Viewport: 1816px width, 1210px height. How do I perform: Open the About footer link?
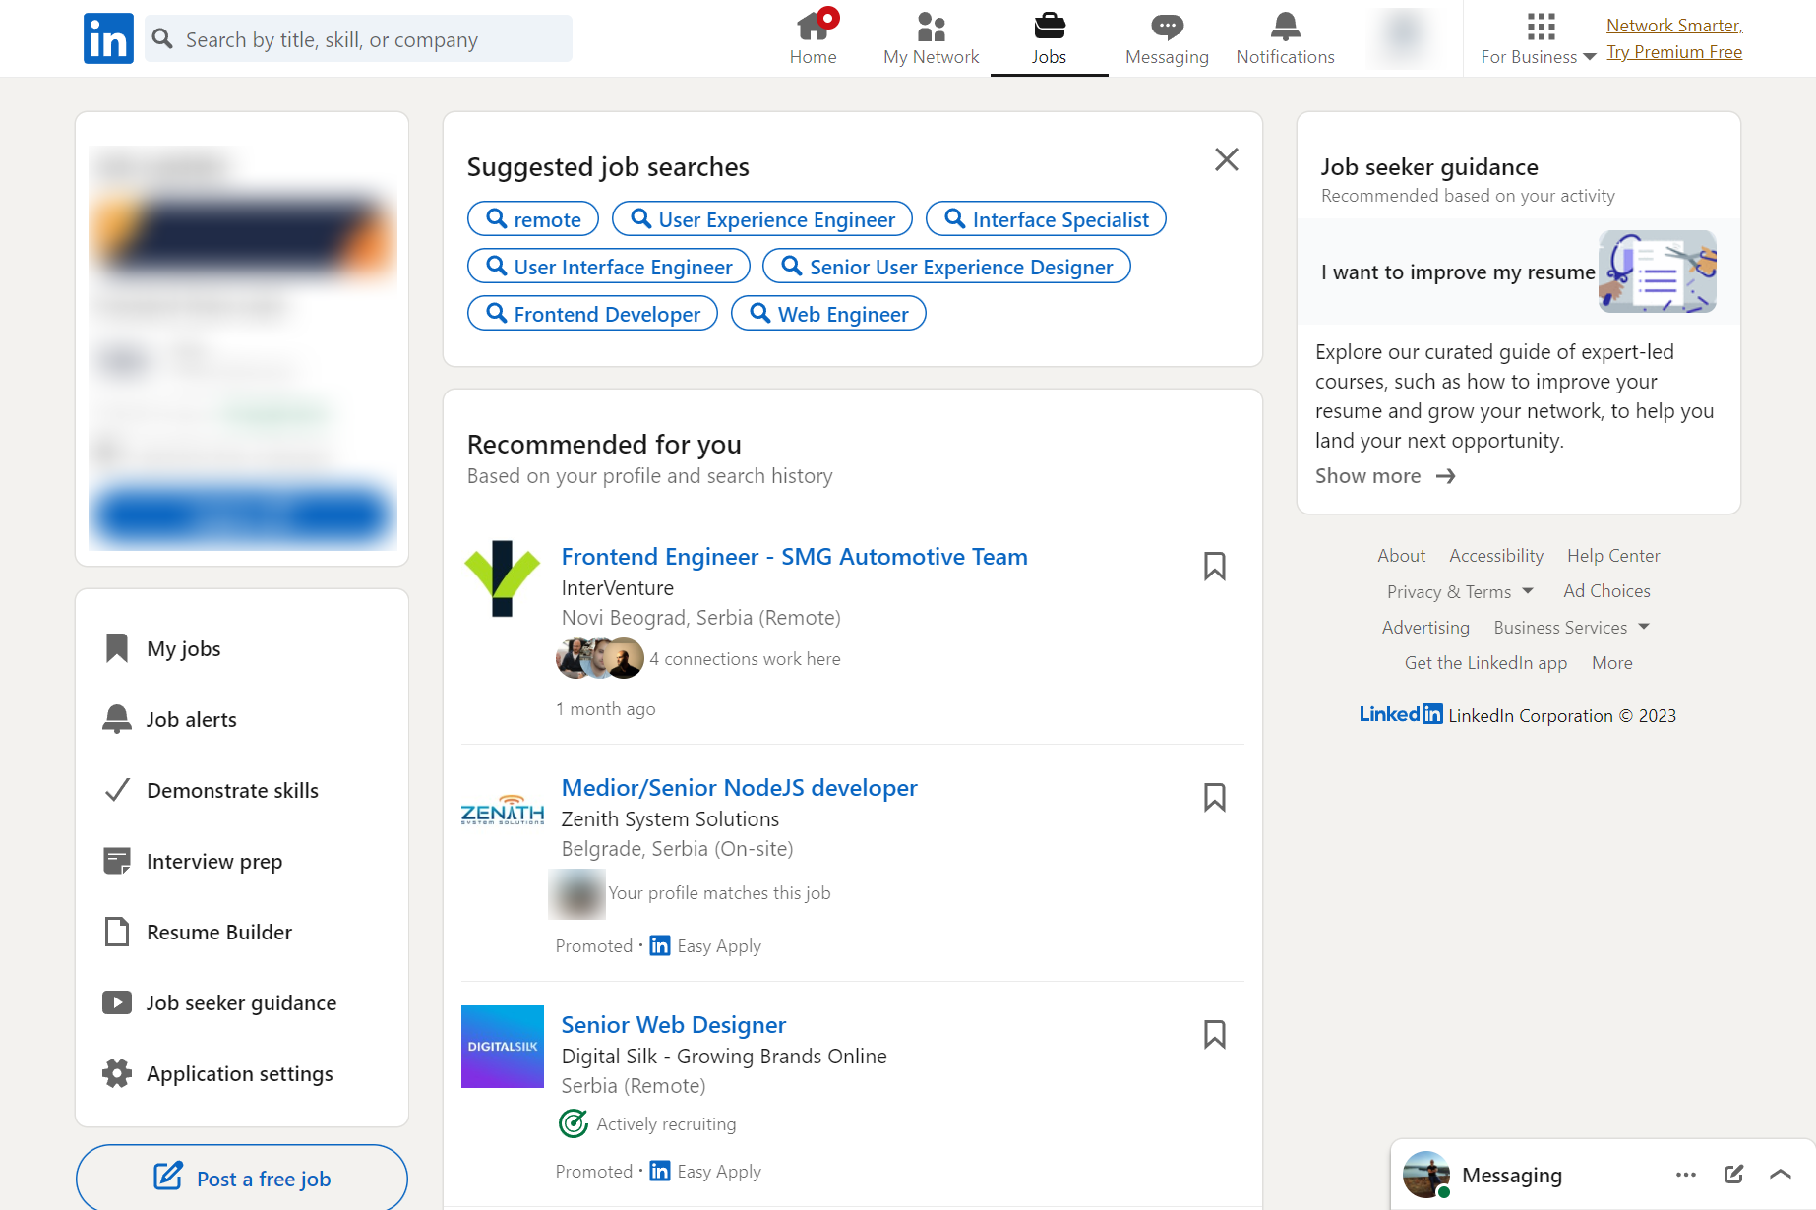point(1401,556)
